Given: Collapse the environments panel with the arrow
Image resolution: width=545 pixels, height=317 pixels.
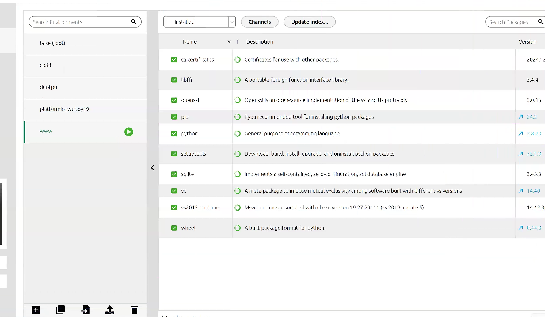Looking at the screenshot, I should coord(153,168).
